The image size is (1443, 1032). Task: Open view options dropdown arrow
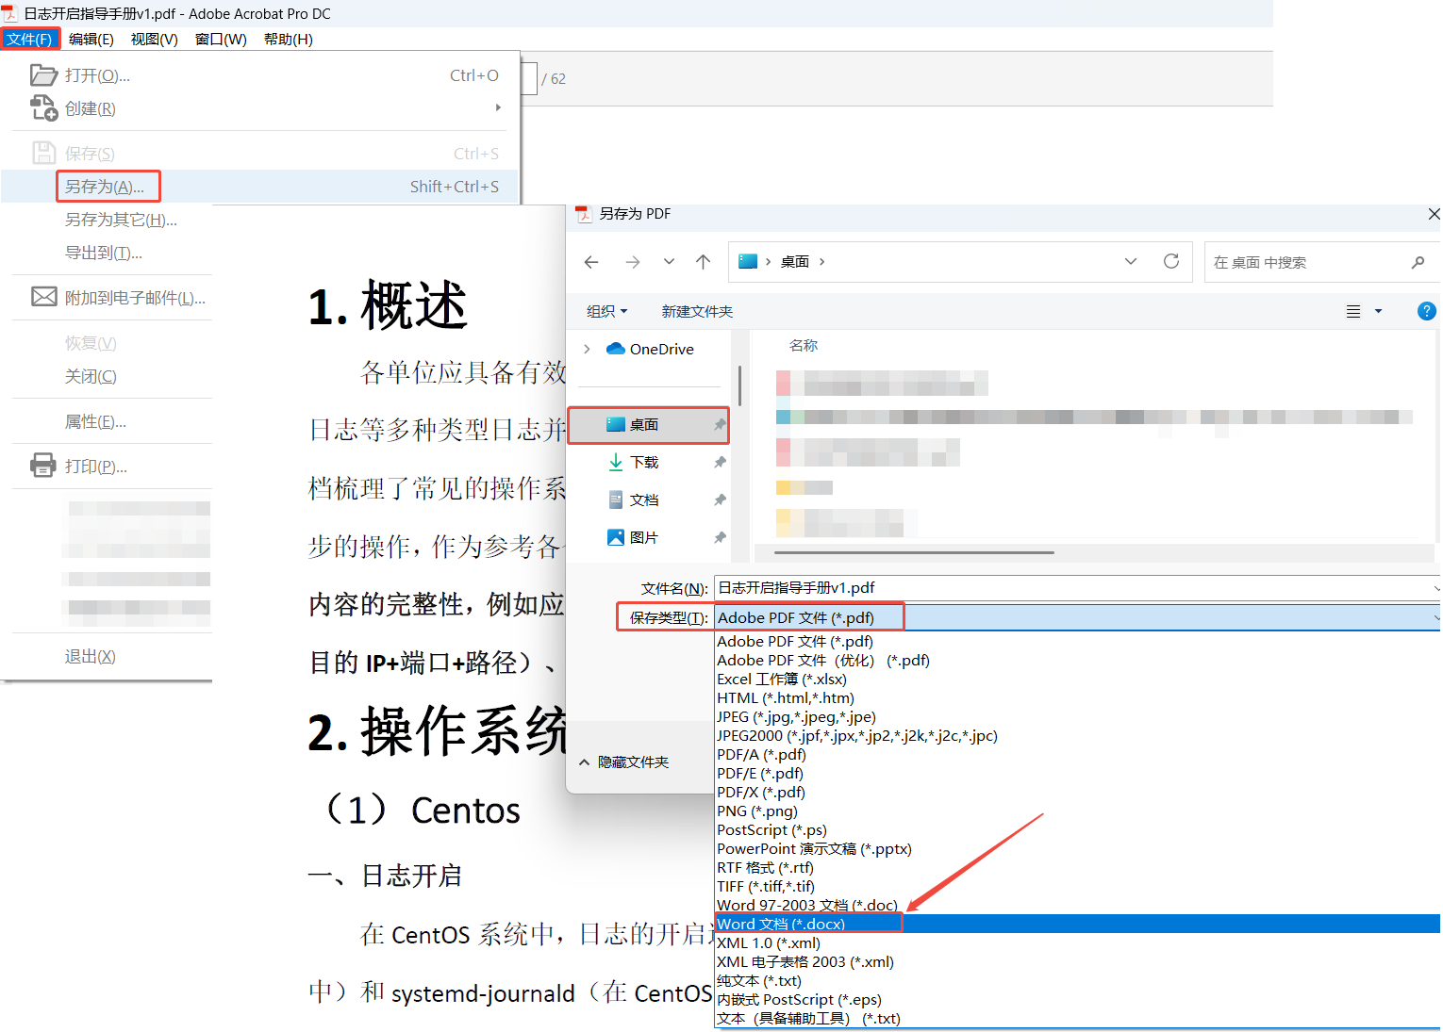coord(1378,311)
